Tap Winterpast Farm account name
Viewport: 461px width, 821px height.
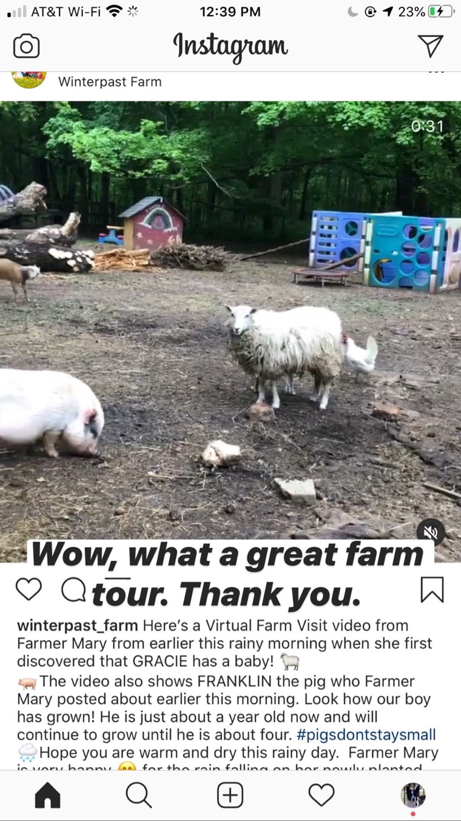point(110,82)
